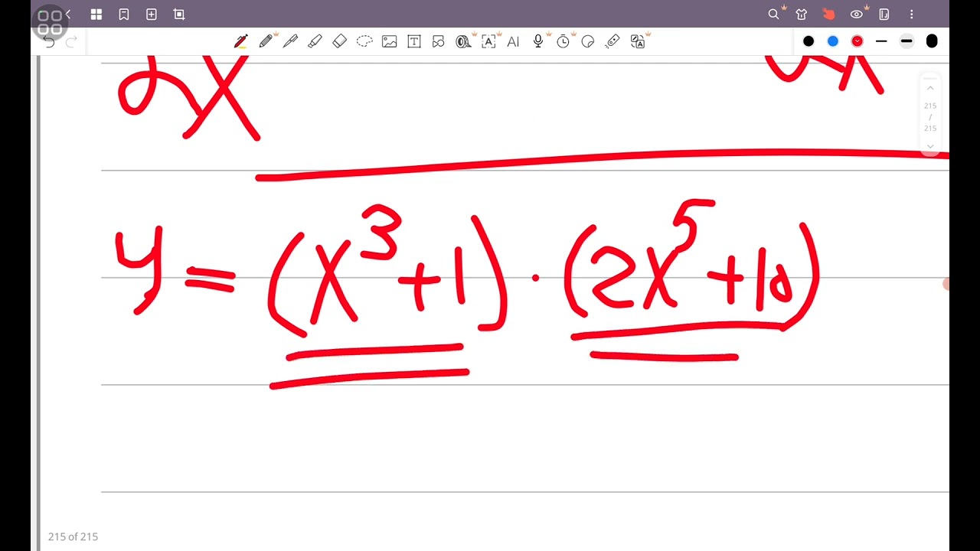Toggle the read-only eye mode
980x551 pixels.
tap(857, 14)
